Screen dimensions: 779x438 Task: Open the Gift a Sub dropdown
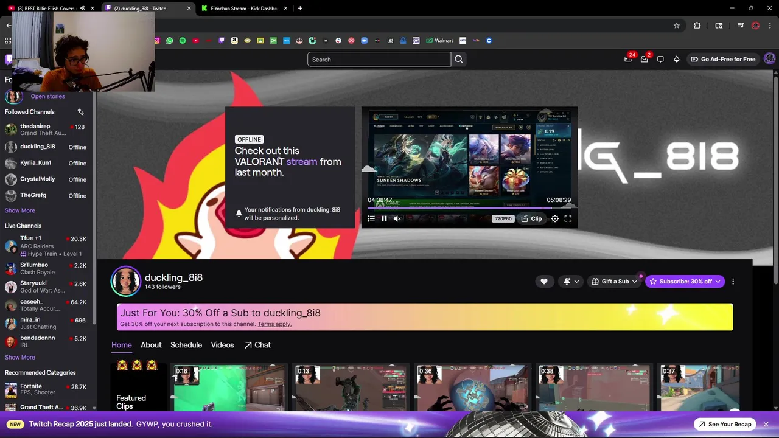pos(614,282)
